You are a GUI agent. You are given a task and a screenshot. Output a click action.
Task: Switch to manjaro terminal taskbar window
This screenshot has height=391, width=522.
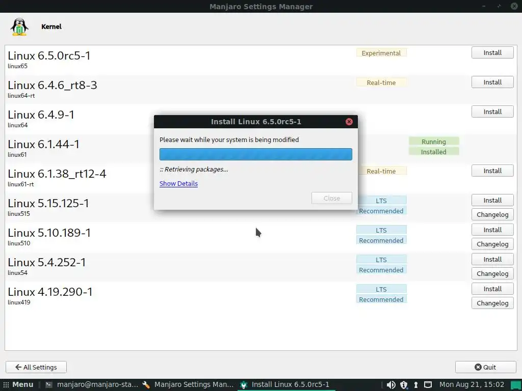(x=92, y=385)
